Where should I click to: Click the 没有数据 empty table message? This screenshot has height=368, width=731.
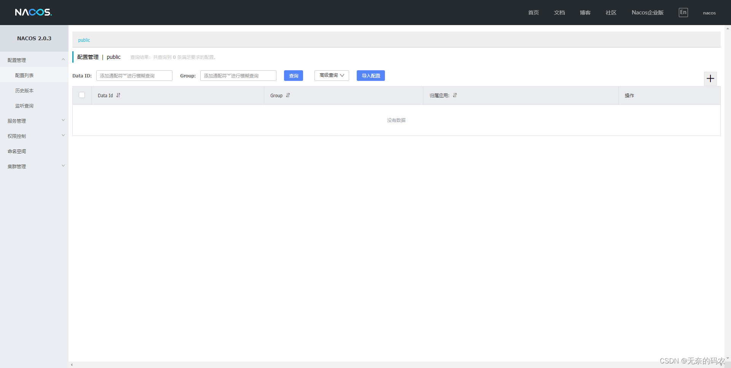pyautogui.click(x=396, y=120)
